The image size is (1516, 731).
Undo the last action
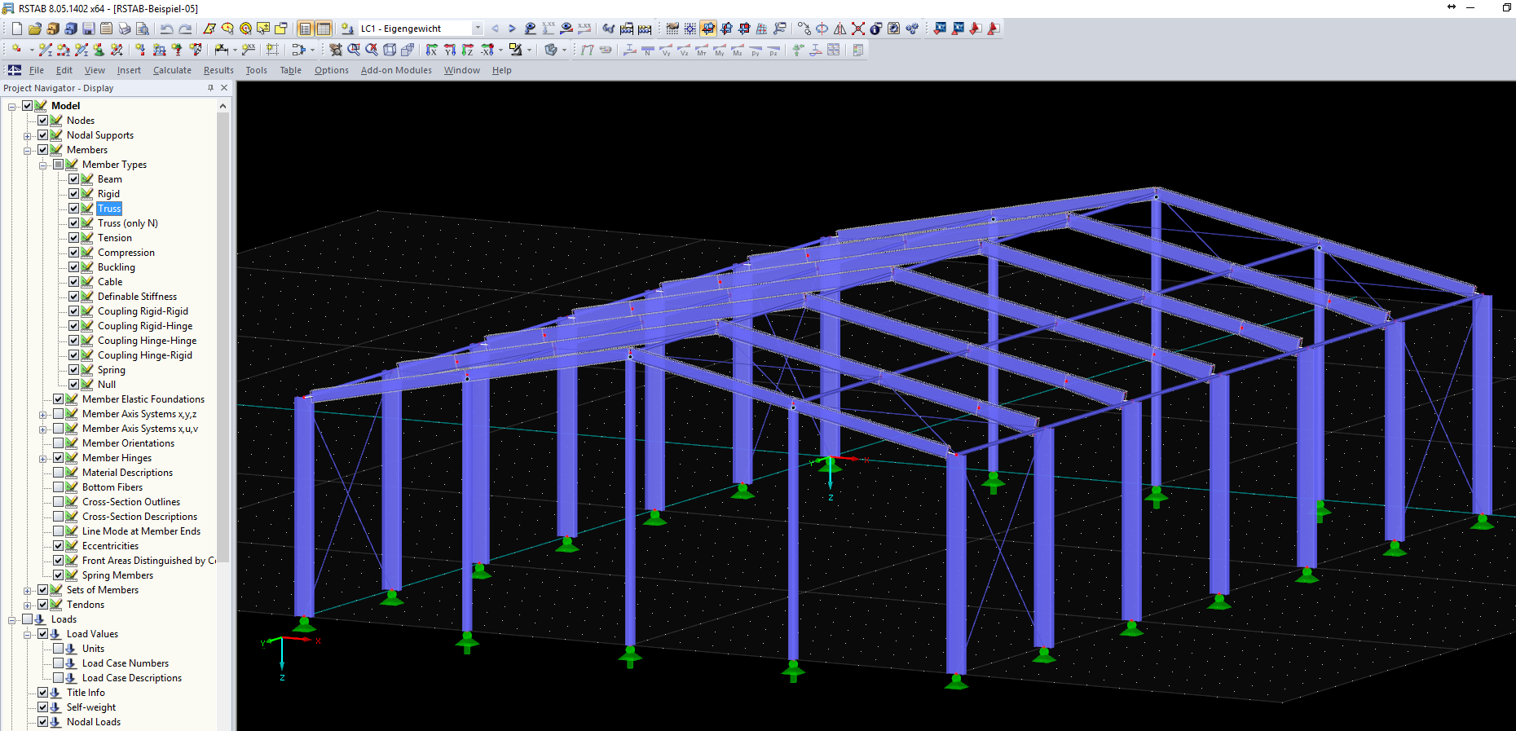point(167,29)
